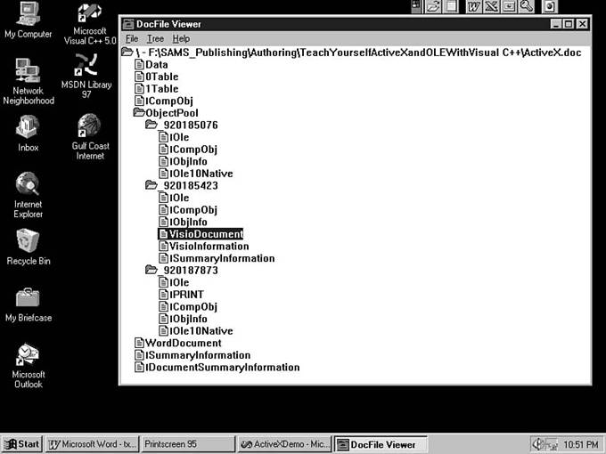Open the Tree menu
606x454 pixels.
(155, 39)
